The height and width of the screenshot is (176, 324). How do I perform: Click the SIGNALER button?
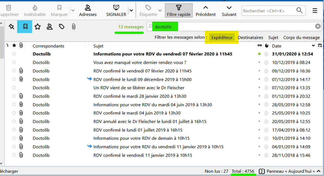[x=116, y=11]
